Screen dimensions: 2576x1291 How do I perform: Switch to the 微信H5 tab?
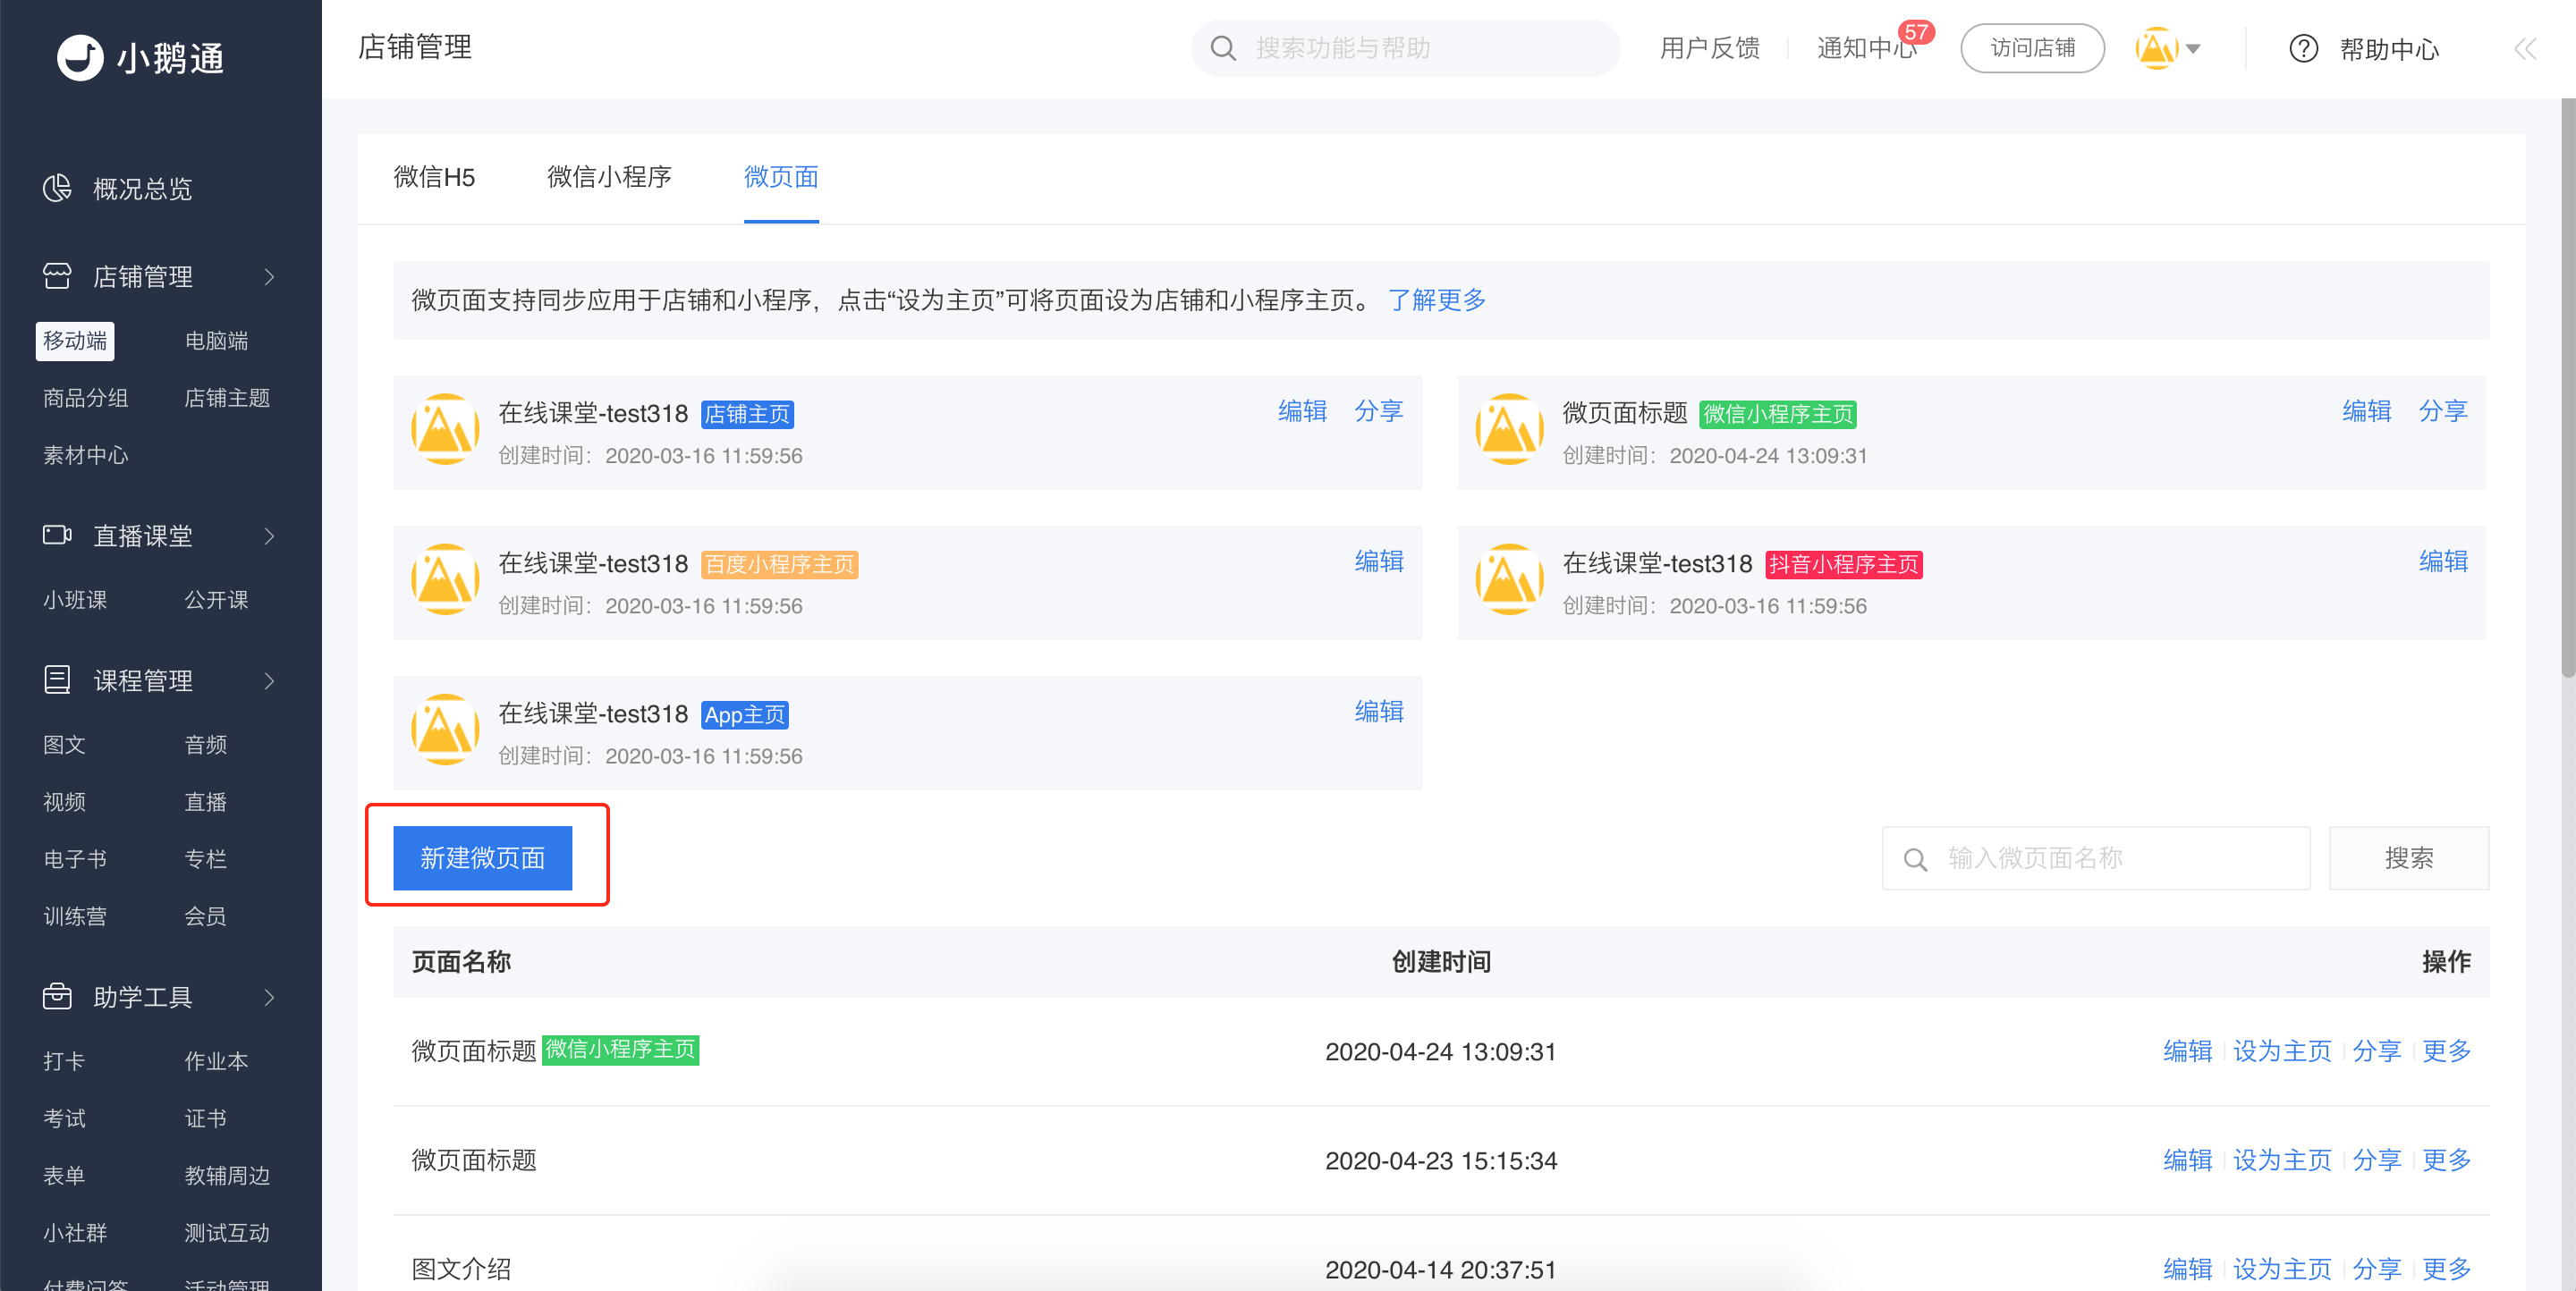click(434, 177)
